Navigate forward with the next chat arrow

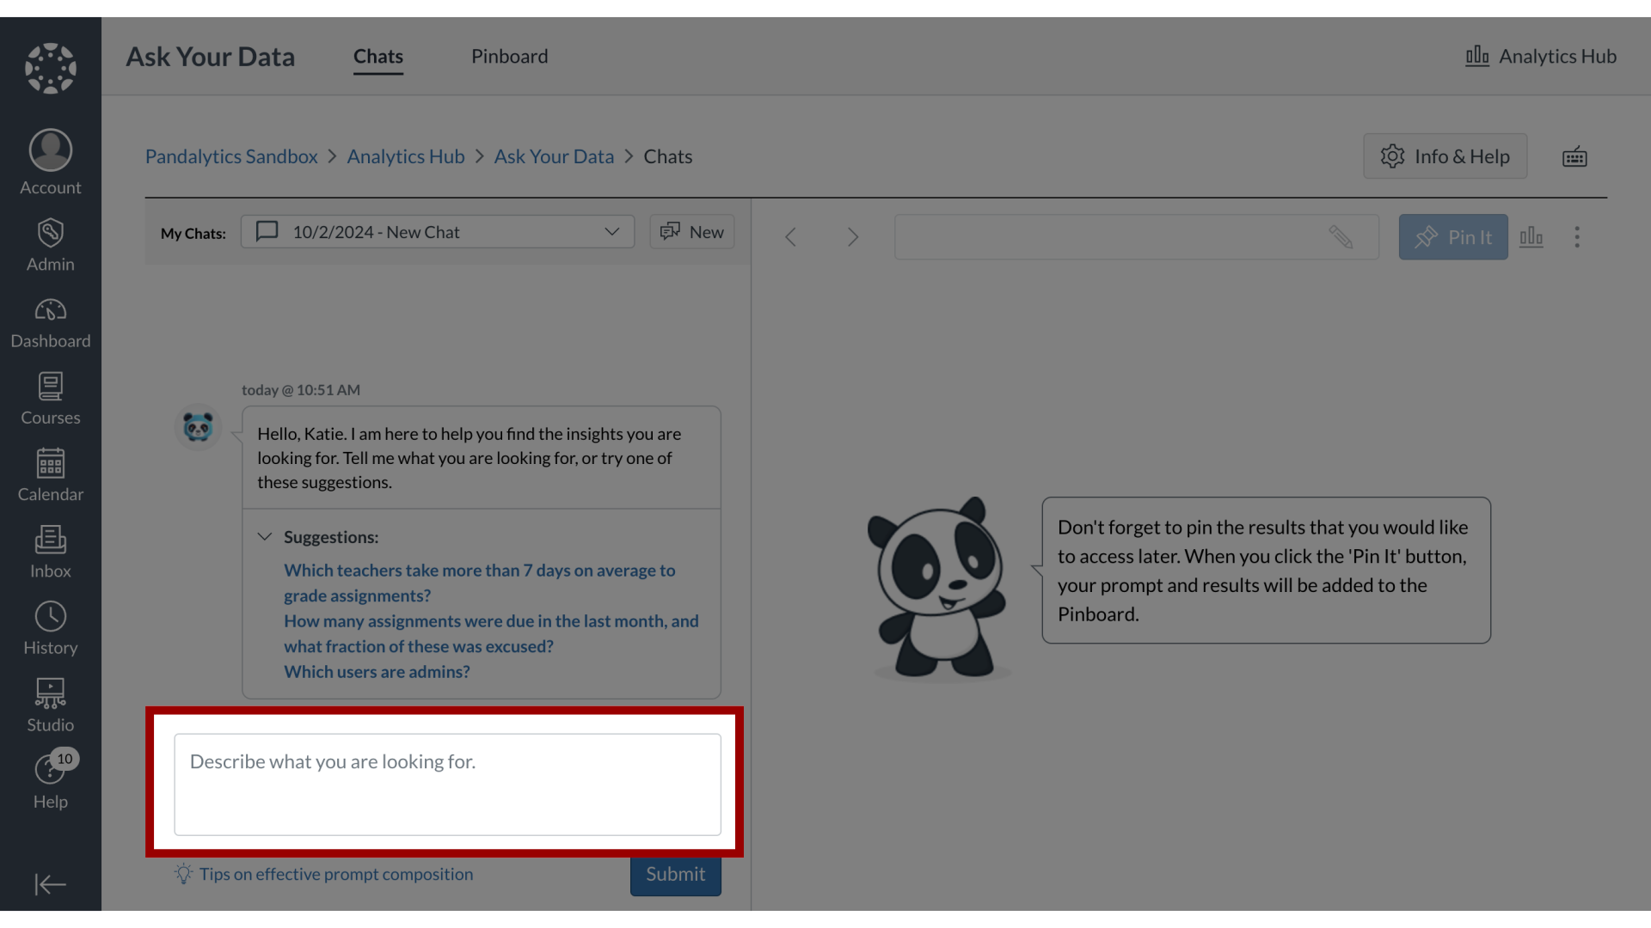coord(852,237)
